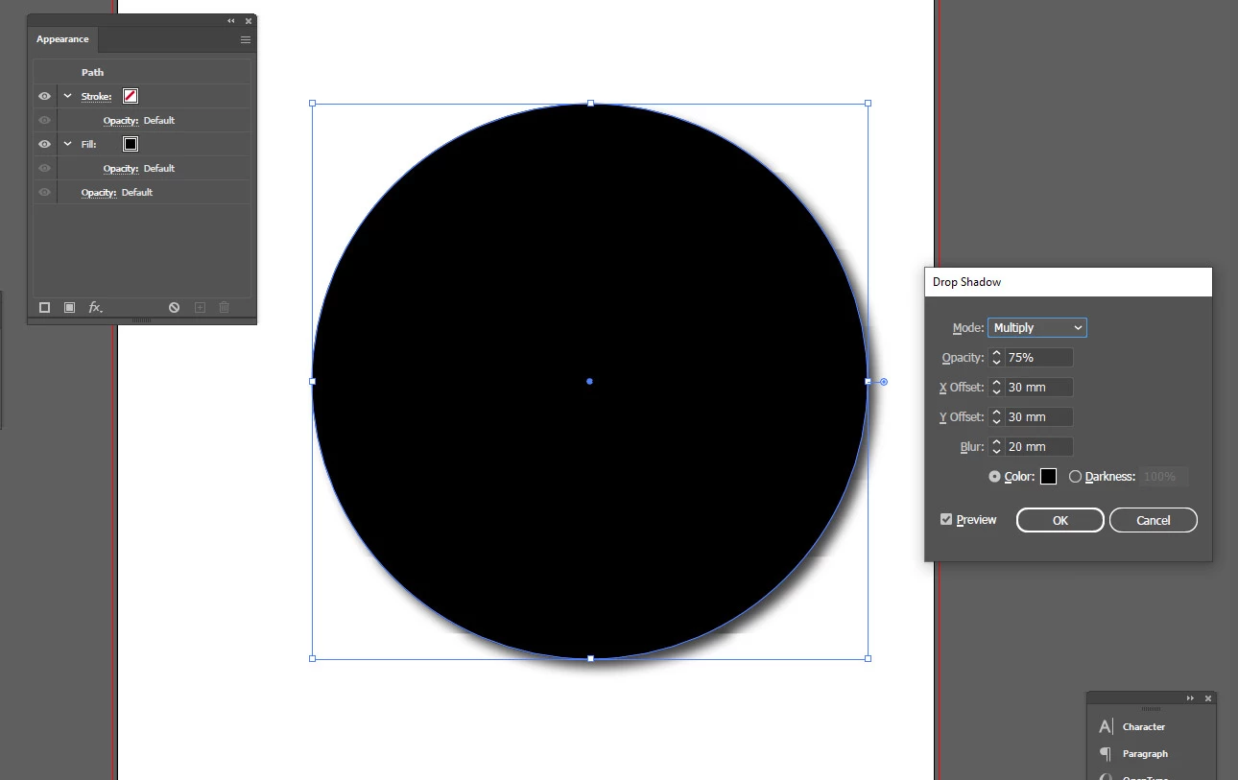Screen dimensions: 1238x780
Task: Toggle visibility of the object Opacity row
Action: pos(44,192)
